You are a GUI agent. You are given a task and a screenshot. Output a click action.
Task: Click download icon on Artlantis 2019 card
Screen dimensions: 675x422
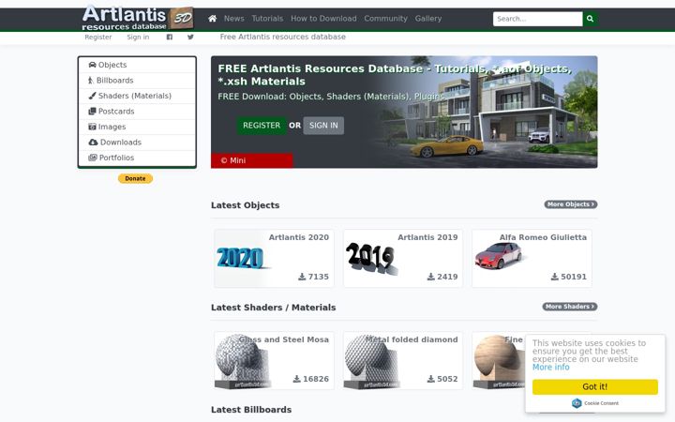click(x=431, y=277)
